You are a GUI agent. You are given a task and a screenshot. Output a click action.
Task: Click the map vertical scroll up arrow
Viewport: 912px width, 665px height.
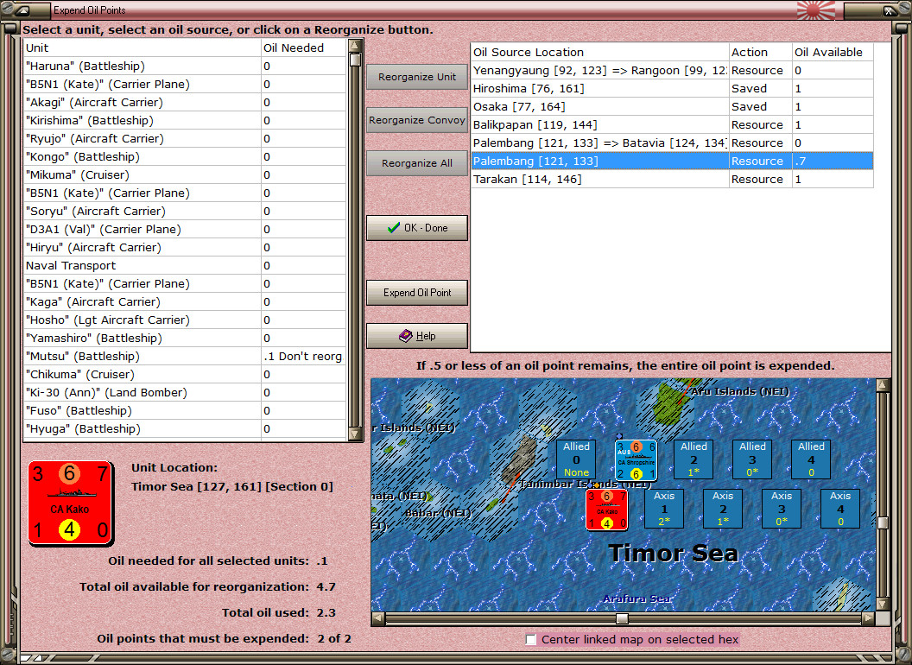point(883,385)
